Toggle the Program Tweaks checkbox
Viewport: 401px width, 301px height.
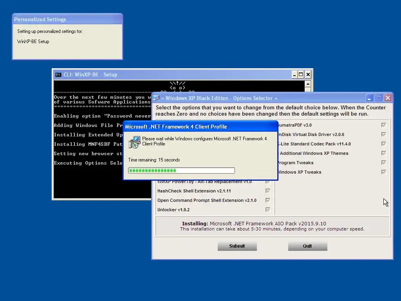[383, 163]
